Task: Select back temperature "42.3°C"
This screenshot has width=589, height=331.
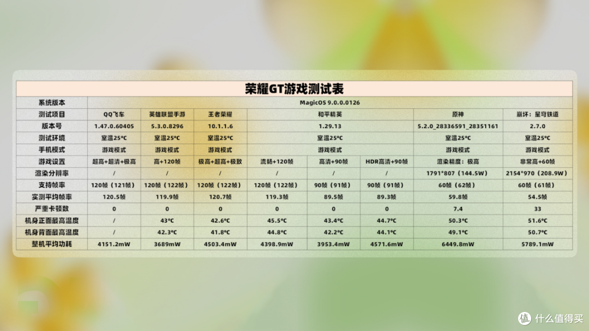Action: (x=167, y=232)
